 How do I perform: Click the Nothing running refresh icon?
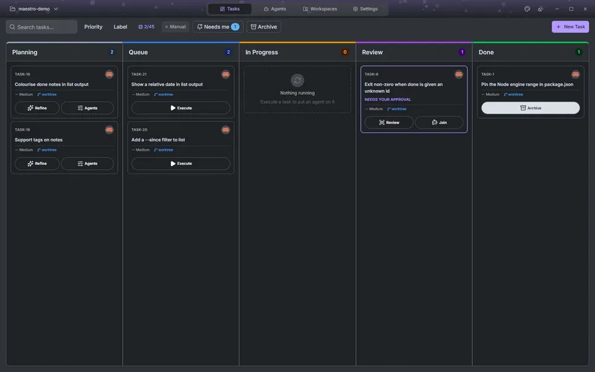coord(297,81)
